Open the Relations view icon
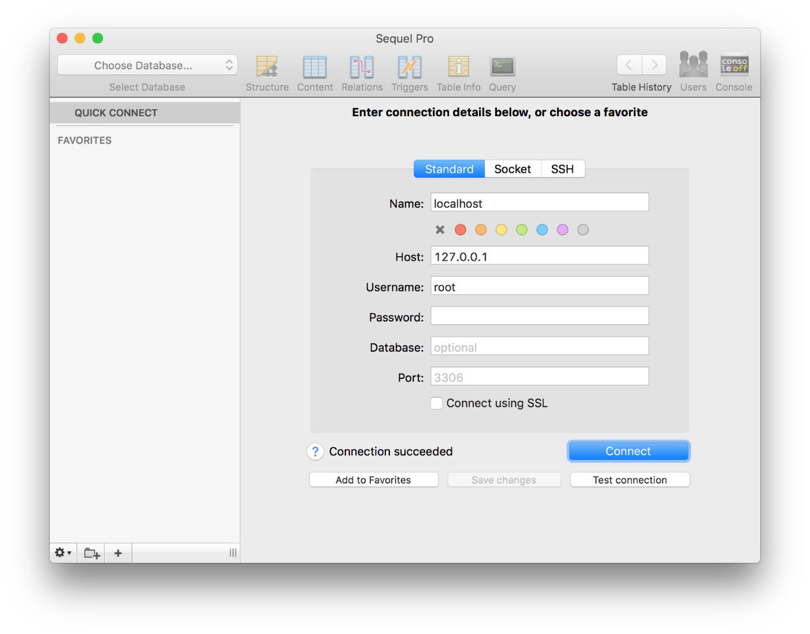This screenshot has height=634, width=810. click(362, 67)
